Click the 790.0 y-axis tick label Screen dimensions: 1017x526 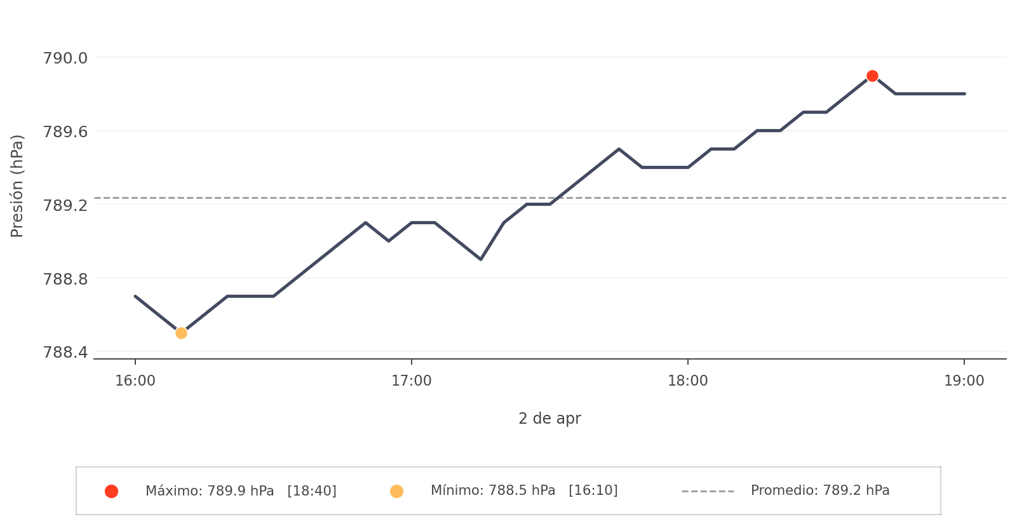pyautogui.click(x=65, y=58)
